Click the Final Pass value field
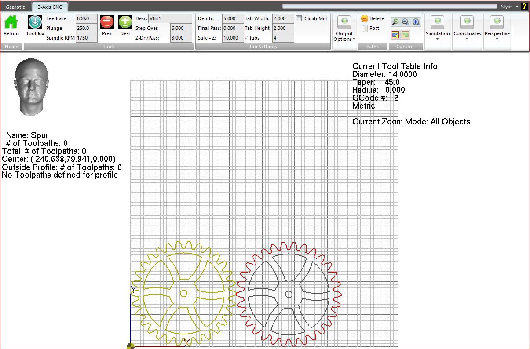This screenshot has width=530, height=349. coord(233,28)
